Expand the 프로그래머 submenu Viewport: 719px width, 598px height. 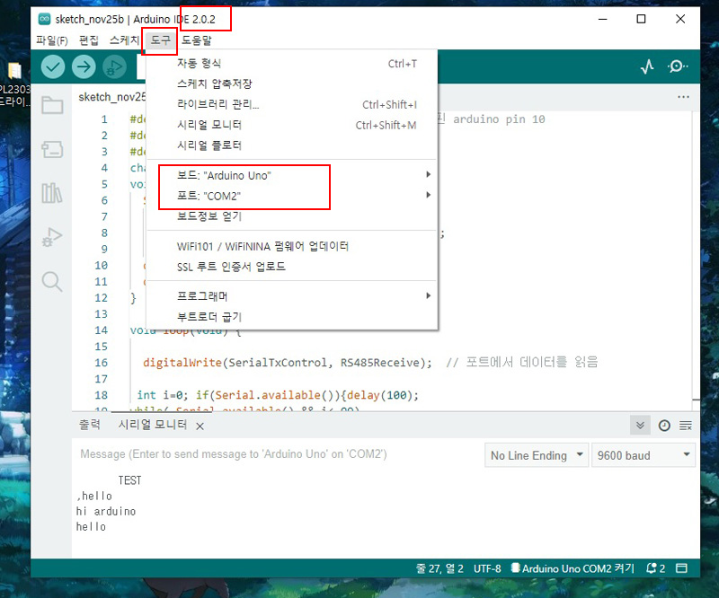(291, 296)
